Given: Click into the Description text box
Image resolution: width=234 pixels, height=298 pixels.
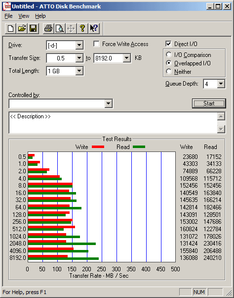Looking at the screenshot, I should click(x=113, y=123).
